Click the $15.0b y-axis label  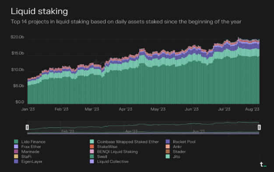(18, 53)
